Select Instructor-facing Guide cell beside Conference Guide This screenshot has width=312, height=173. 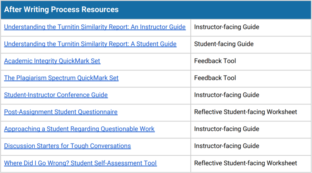click(x=226, y=95)
